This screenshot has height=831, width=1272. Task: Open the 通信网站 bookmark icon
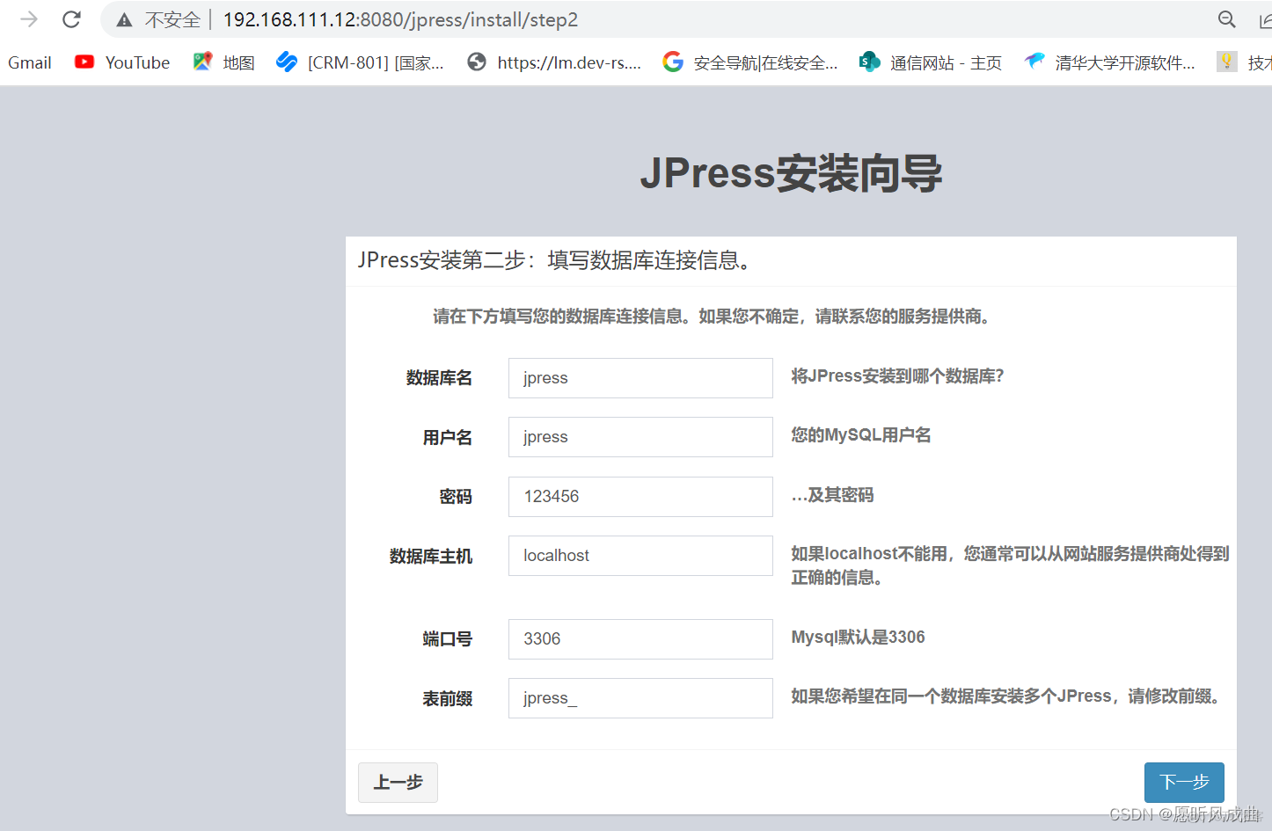tap(869, 62)
